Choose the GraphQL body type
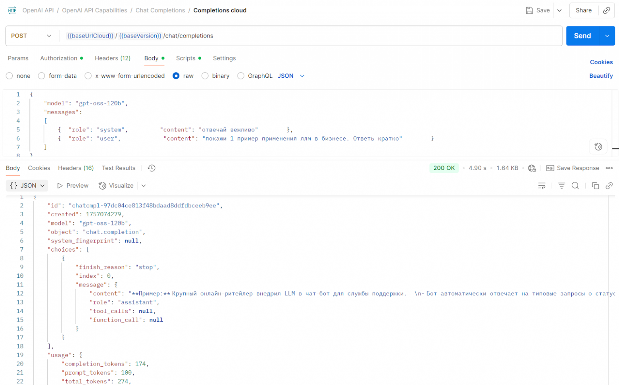Screen dimensions: 619x385 pyautogui.click(x=241, y=76)
